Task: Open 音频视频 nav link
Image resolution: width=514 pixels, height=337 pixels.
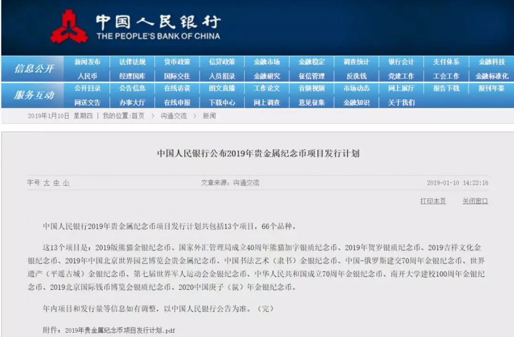Action: pyautogui.click(x=312, y=88)
